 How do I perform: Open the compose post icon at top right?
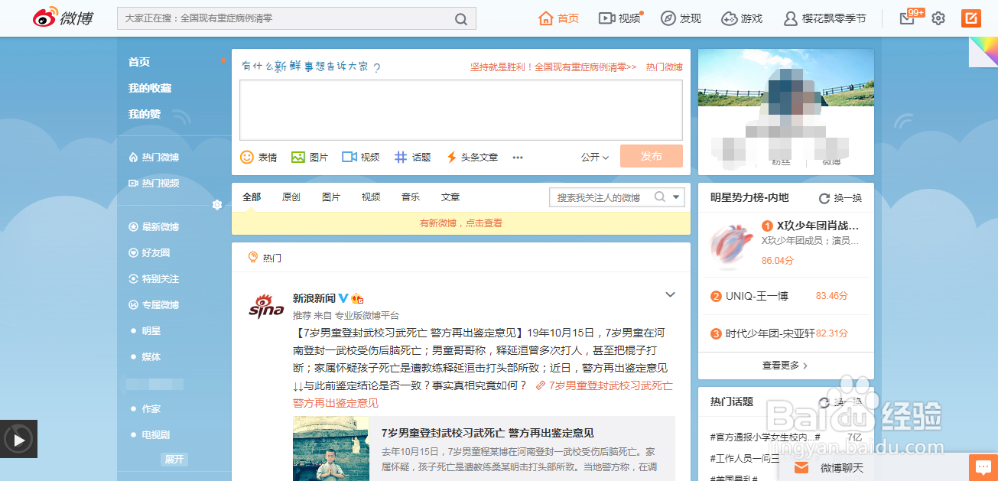[971, 17]
